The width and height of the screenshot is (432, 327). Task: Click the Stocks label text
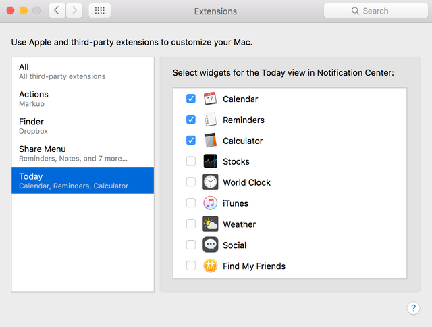(236, 161)
